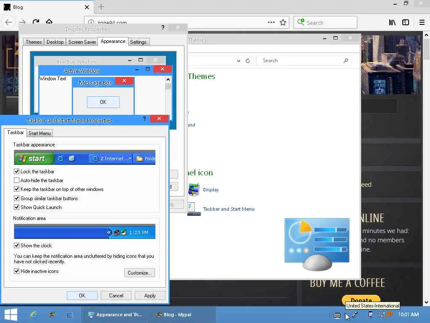Toggle Group similar taskbar buttons
The width and height of the screenshot is (430, 323).
click(16, 199)
